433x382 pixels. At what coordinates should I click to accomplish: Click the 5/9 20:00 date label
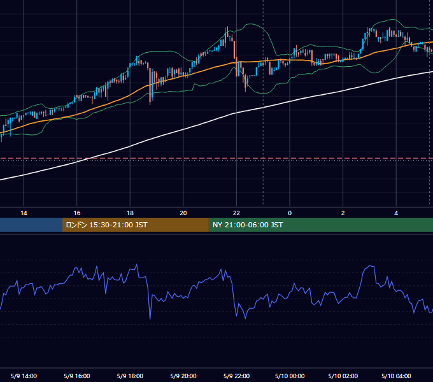point(183,376)
